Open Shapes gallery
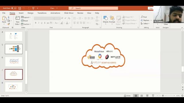 click(x=106, y=20)
